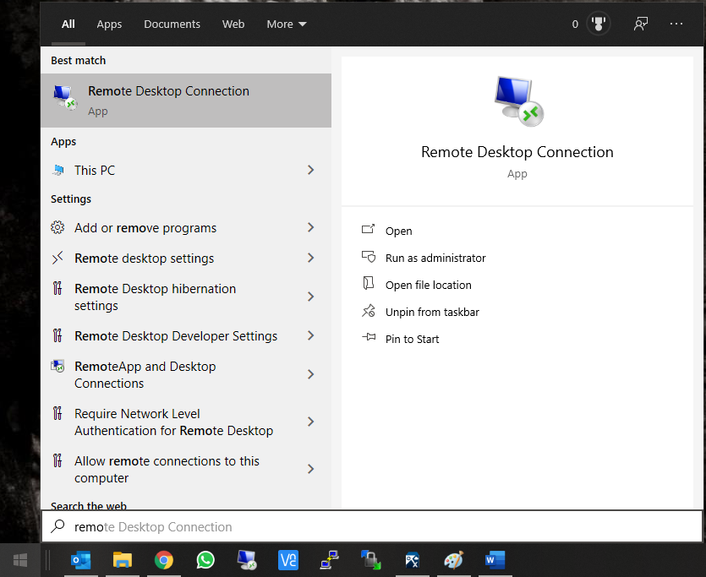
Task: Open Remote Desktop Connection taskbar icon
Action: pyautogui.click(x=247, y=560)
